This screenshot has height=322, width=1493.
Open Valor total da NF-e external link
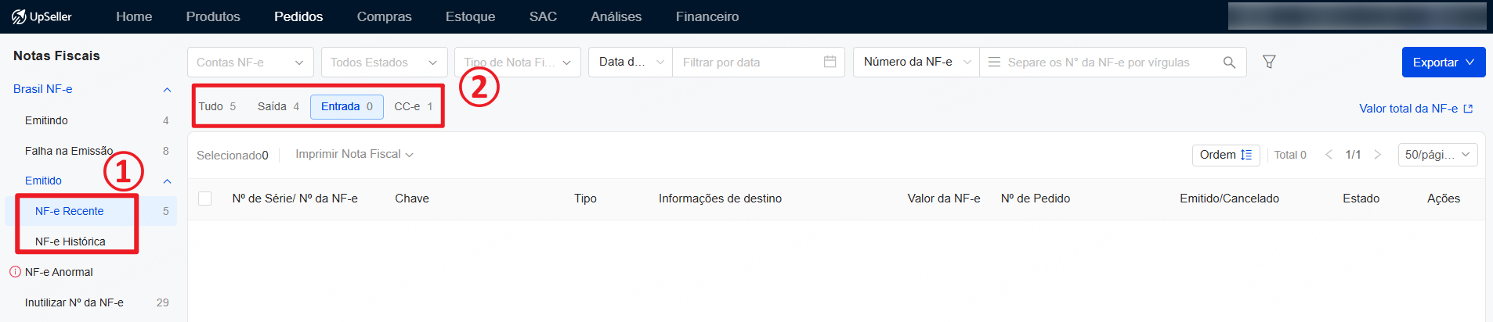(x=1416, y=109)
